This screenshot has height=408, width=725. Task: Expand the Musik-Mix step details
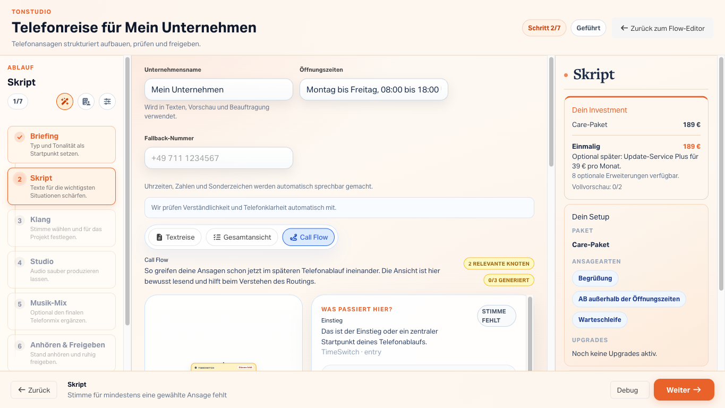(61, 311)
